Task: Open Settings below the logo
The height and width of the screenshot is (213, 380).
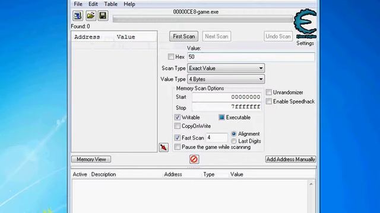Action: pyautogui.click(x=305, y=43)
